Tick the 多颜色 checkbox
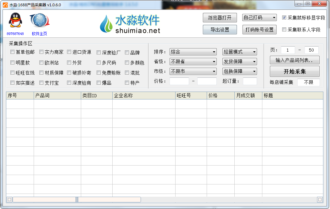Viewport: 330px width, 209px height. pyautogui.click(x=127, y=63)
